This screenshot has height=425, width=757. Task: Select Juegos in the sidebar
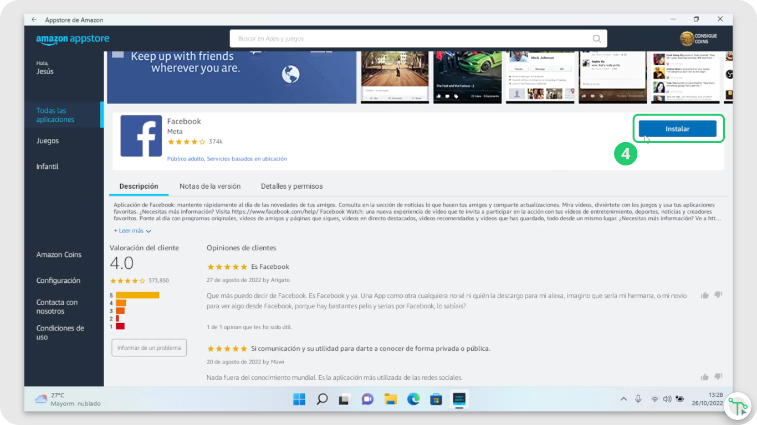tap(48, 141)
